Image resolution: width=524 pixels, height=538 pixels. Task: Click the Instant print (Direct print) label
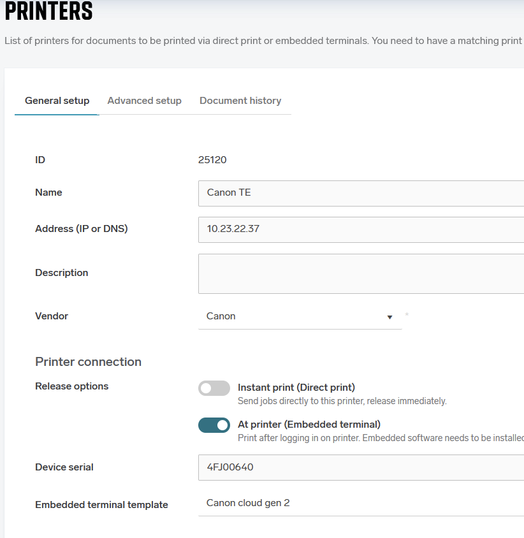click(296, 388)
